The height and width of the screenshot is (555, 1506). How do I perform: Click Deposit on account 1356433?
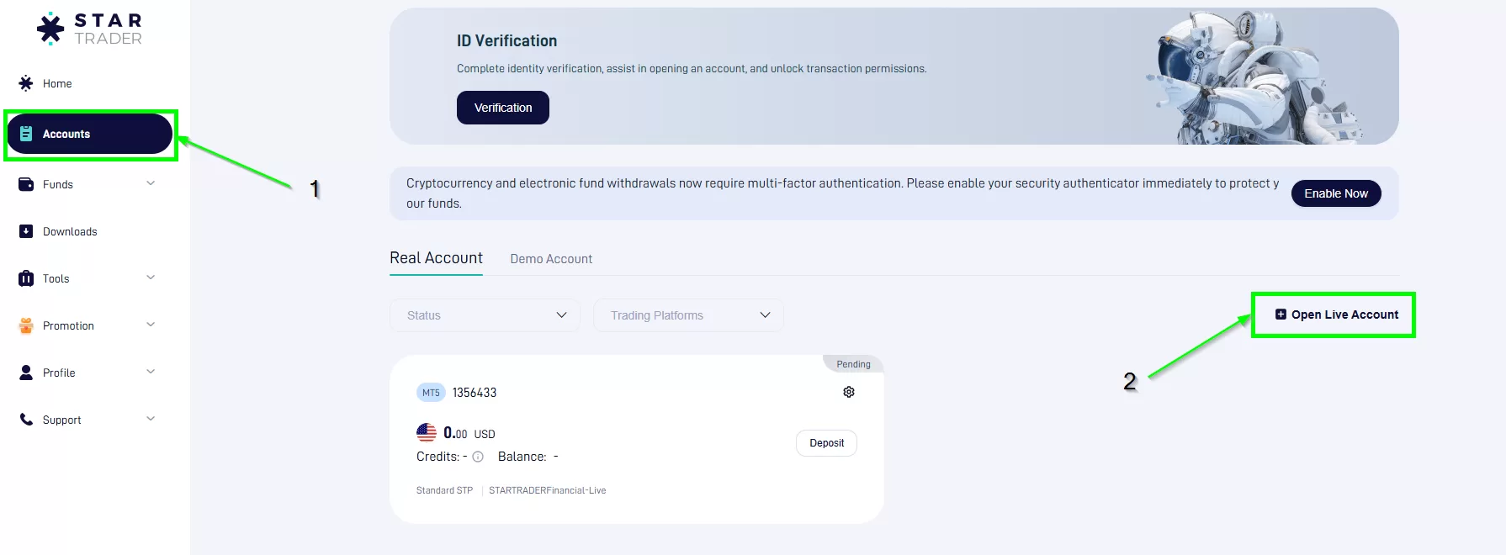(x=826, y=443)
